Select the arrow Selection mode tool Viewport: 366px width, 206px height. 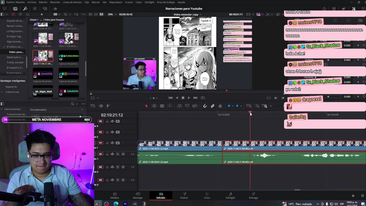[146, 106]
